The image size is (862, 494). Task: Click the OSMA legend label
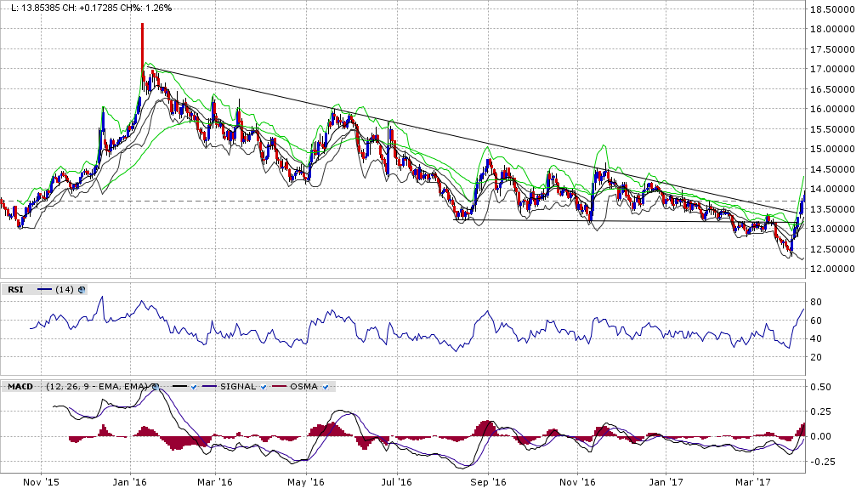click(x=303, y=387)
